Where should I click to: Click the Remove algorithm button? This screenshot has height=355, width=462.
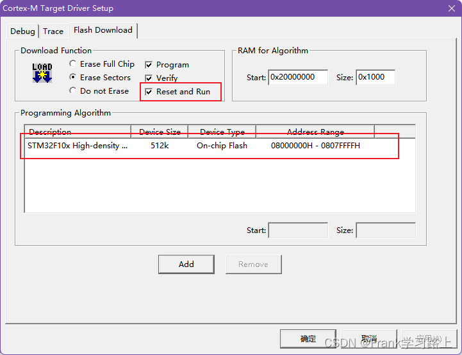coord(253,264)
